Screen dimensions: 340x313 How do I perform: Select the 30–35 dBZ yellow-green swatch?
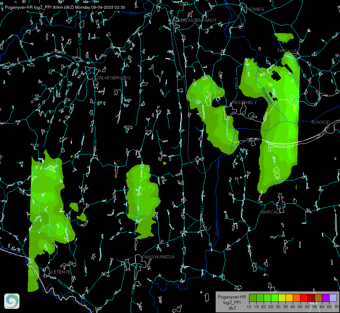pos(282,298)
